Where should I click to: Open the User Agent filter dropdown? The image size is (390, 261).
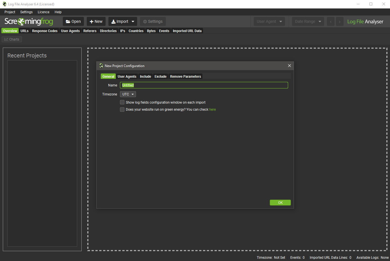click(269, 22)
